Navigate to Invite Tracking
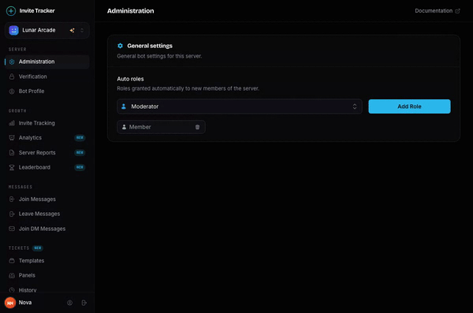The image size is (473, 313). click(47, 123)
